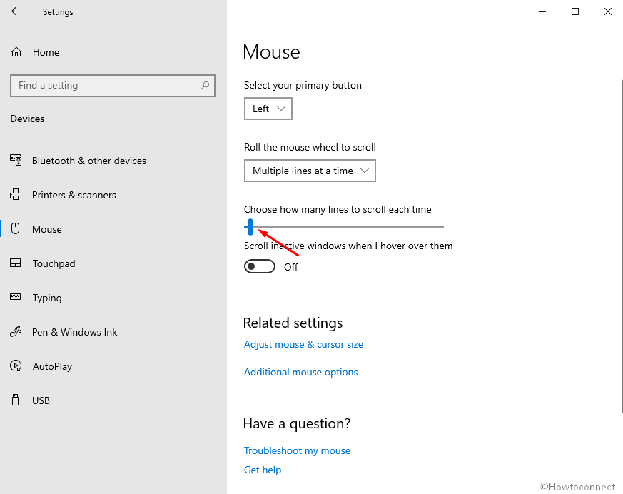Click the Printers & scanners icon
623x494 pixels.
tap(16, 195)
